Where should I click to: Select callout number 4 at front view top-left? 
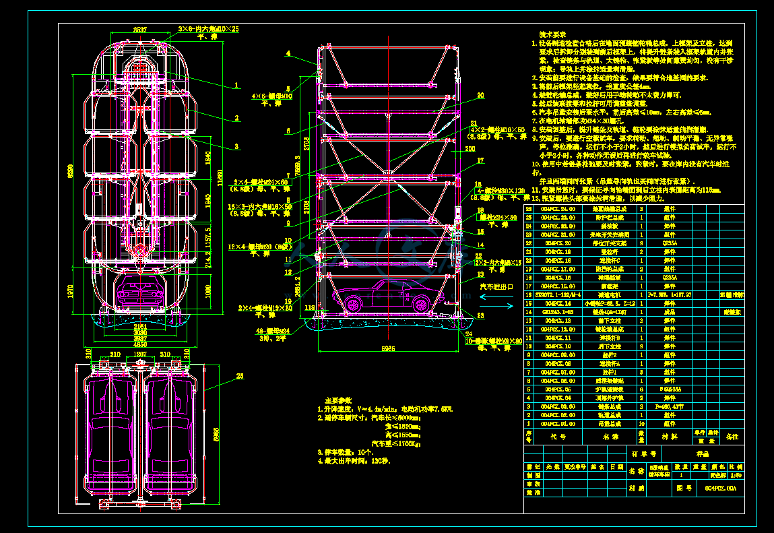click(x=288, y=54)
